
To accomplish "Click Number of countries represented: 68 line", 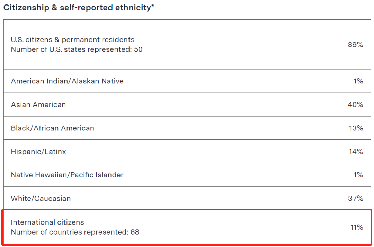I will pyautogui.click(x=75, y=232).
